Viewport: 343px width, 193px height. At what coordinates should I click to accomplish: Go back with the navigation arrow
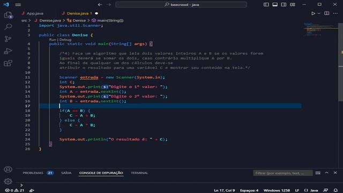(100, 5)
